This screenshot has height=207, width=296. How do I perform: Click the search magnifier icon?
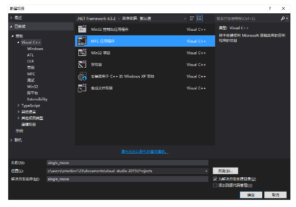283,18
